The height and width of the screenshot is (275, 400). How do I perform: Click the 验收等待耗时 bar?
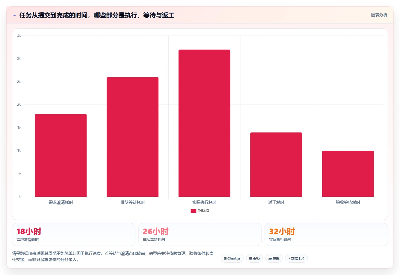pyautogui.click(x=348, y=174)
